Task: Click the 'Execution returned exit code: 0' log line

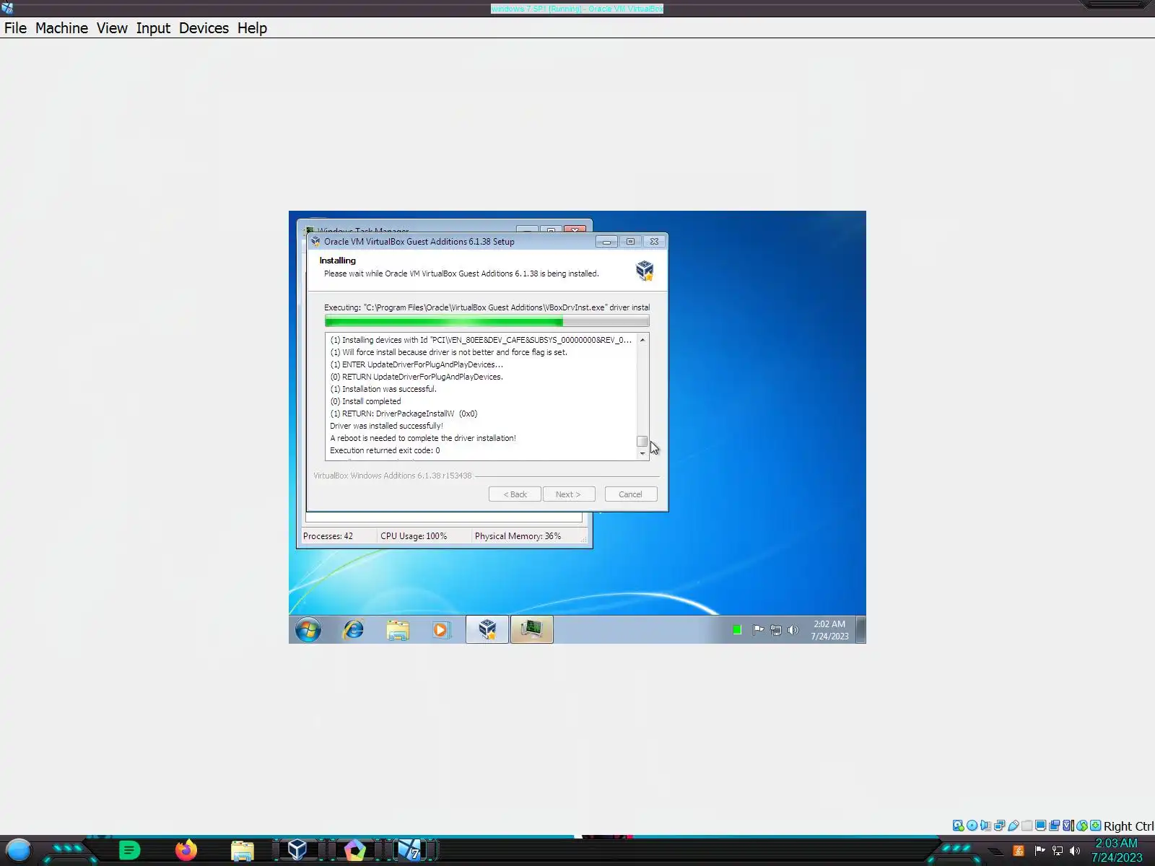Action: [x=385, y=450]
